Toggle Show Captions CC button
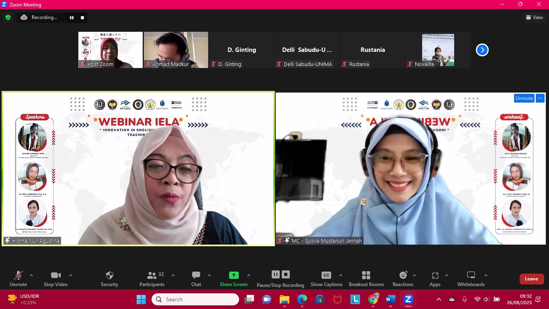Screen dimensions: 549x309 pos(326,279)
